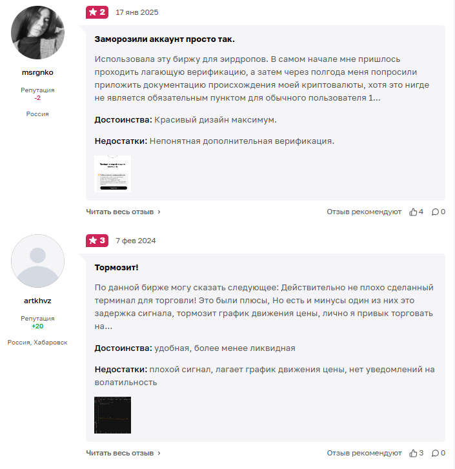Open comments icon on artkhvz's review
455x469 pixels.
click(x=435, y=453)
